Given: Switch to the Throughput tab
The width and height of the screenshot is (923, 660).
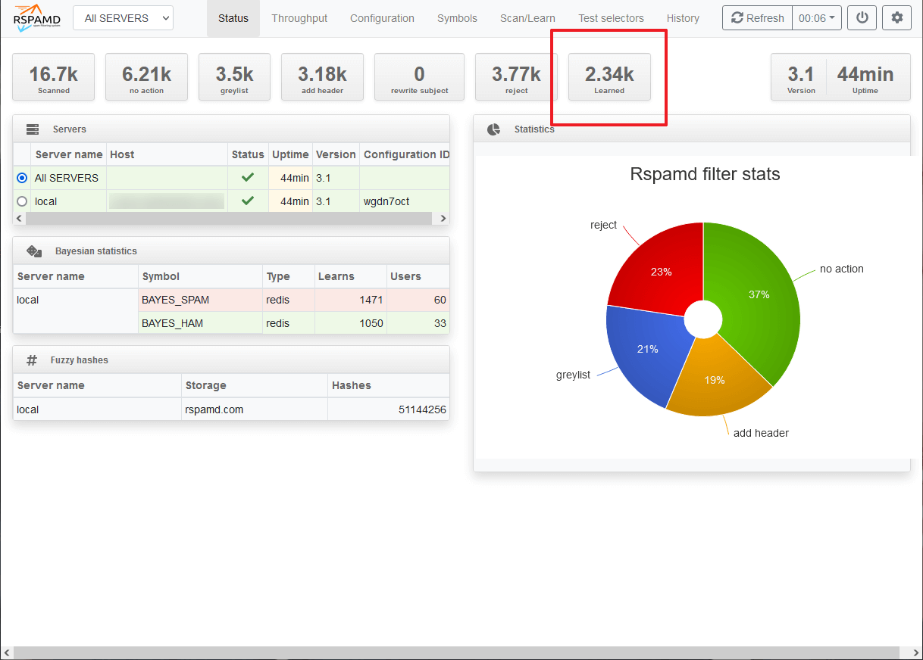Looking at the screenshot, I should [299, 17].
